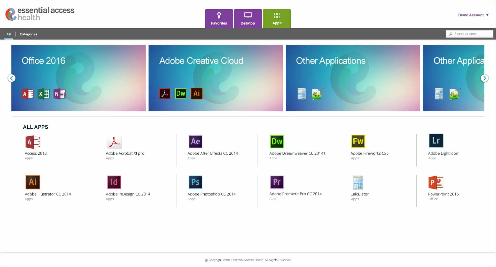Open the Adobe Lightroom icon
The image size is (496, 267).
pyautogui.click(x=436, y=140)
